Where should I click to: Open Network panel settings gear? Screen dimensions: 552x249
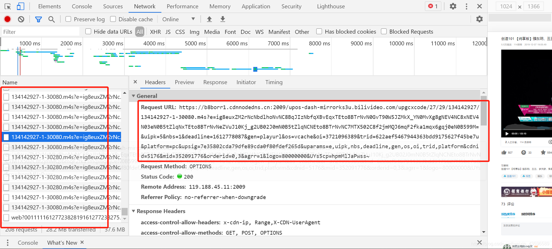click(x=479, y=19)
